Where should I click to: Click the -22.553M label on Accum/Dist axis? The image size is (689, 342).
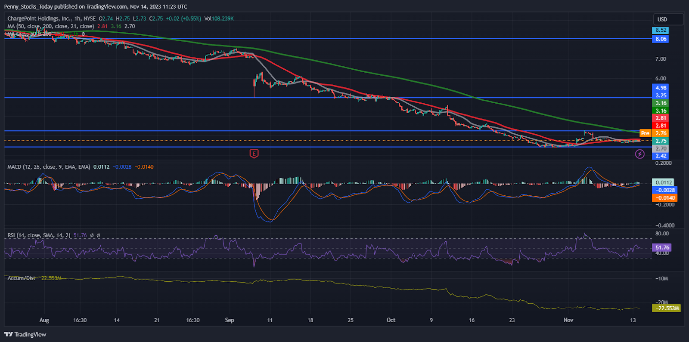666,308
